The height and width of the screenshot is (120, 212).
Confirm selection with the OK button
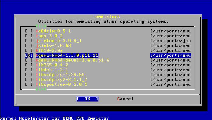87,99
